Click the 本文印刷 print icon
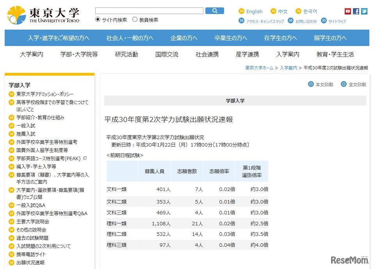 [310, 84]
